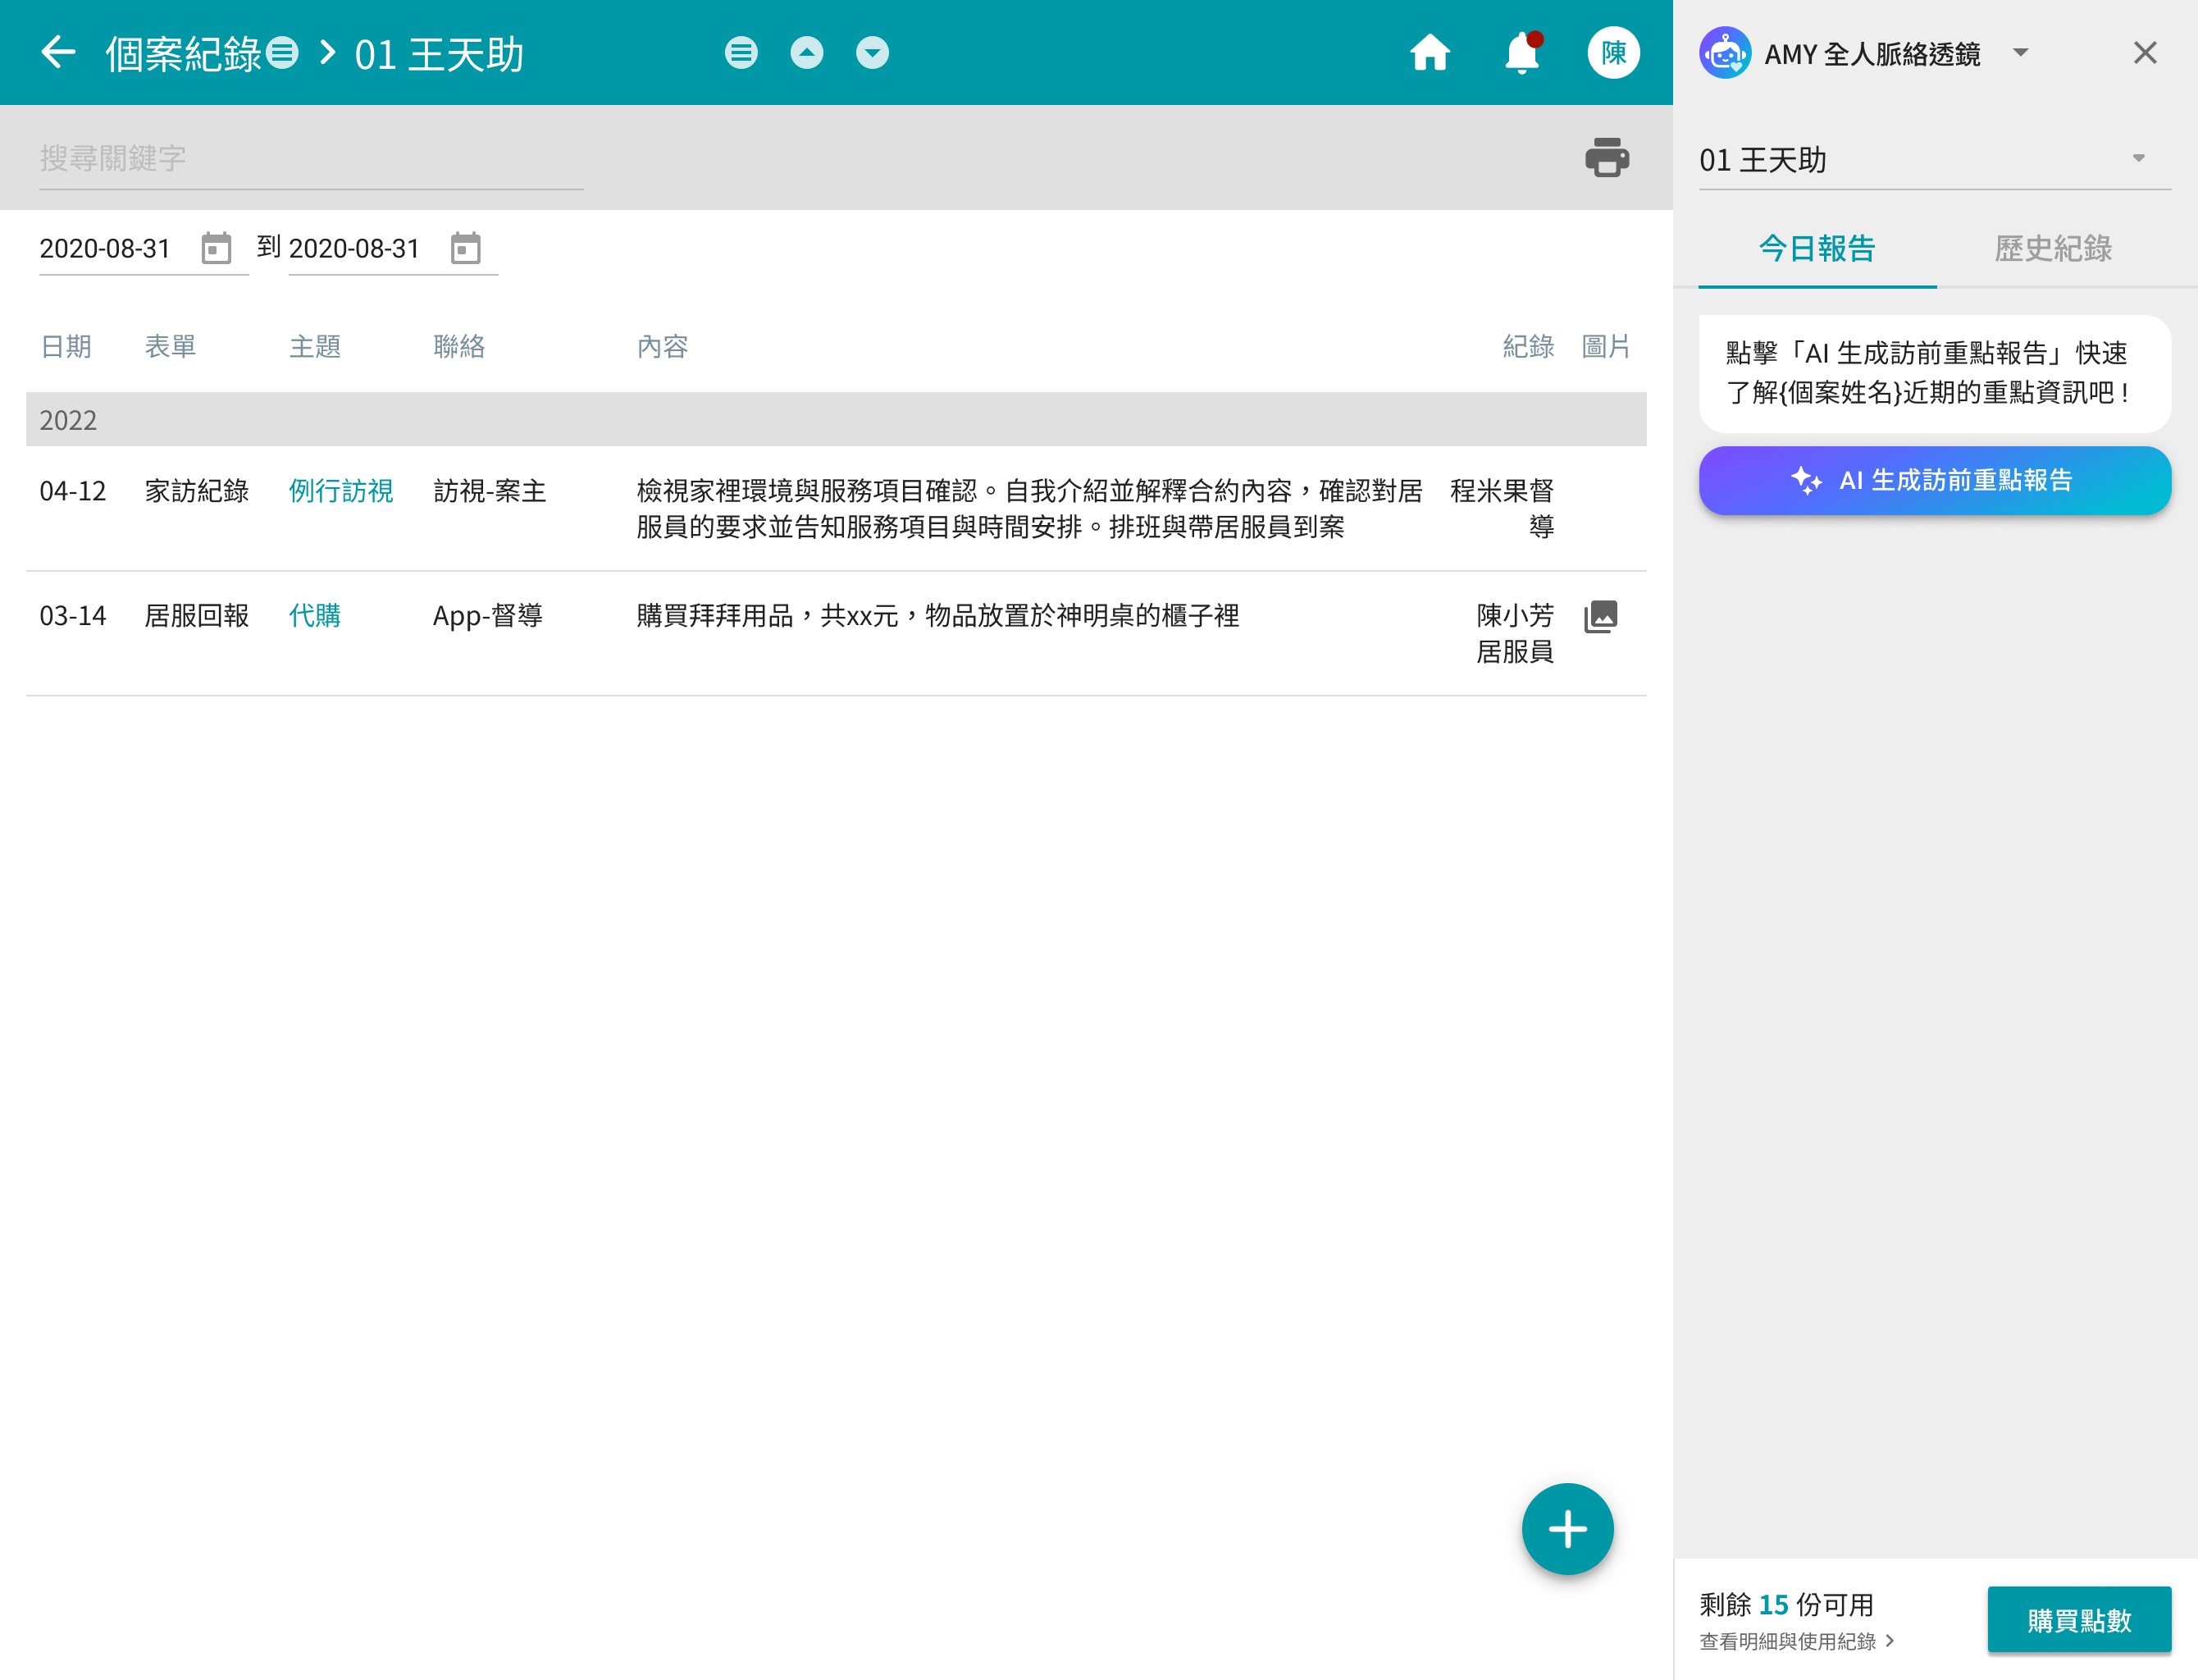This screenshot has height=1680, width=2198.
Task: Open user avatar 陳
Action: point(1613,52)
